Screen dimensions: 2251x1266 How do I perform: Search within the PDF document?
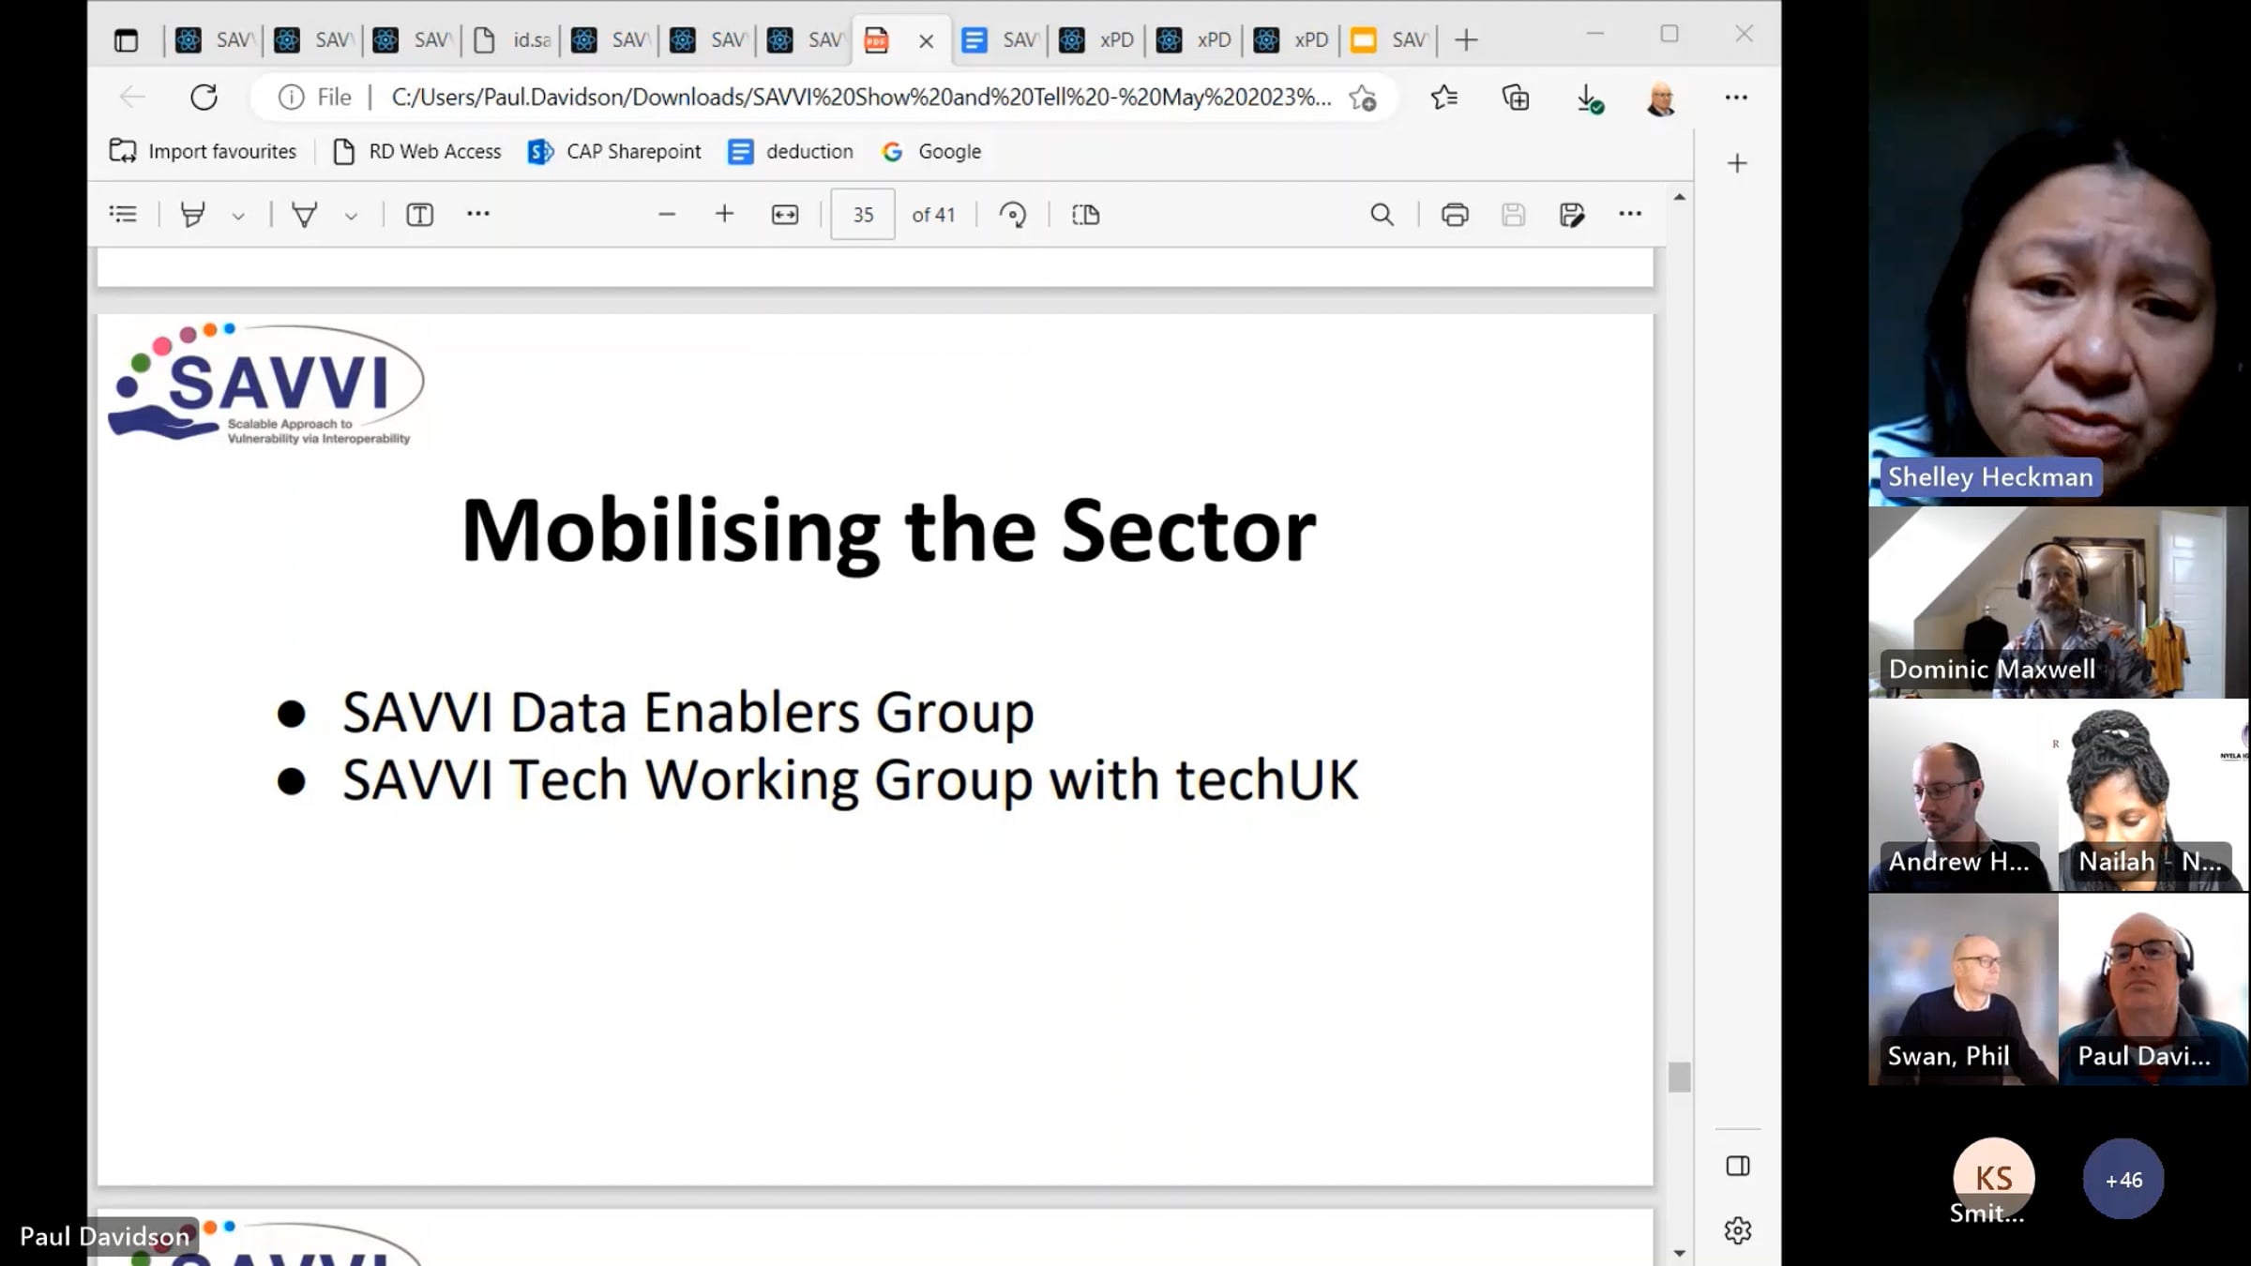point(1382,215)
